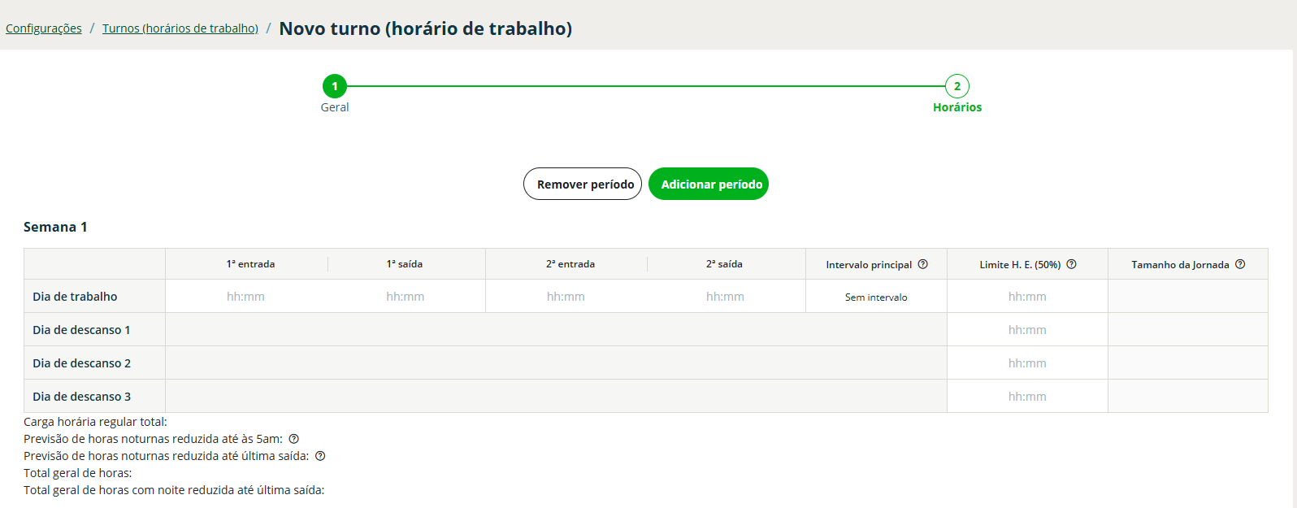Navigate to Turnos (horários de trabalho) breadcrumb
1297x508 pixels.
click(180, 28)
